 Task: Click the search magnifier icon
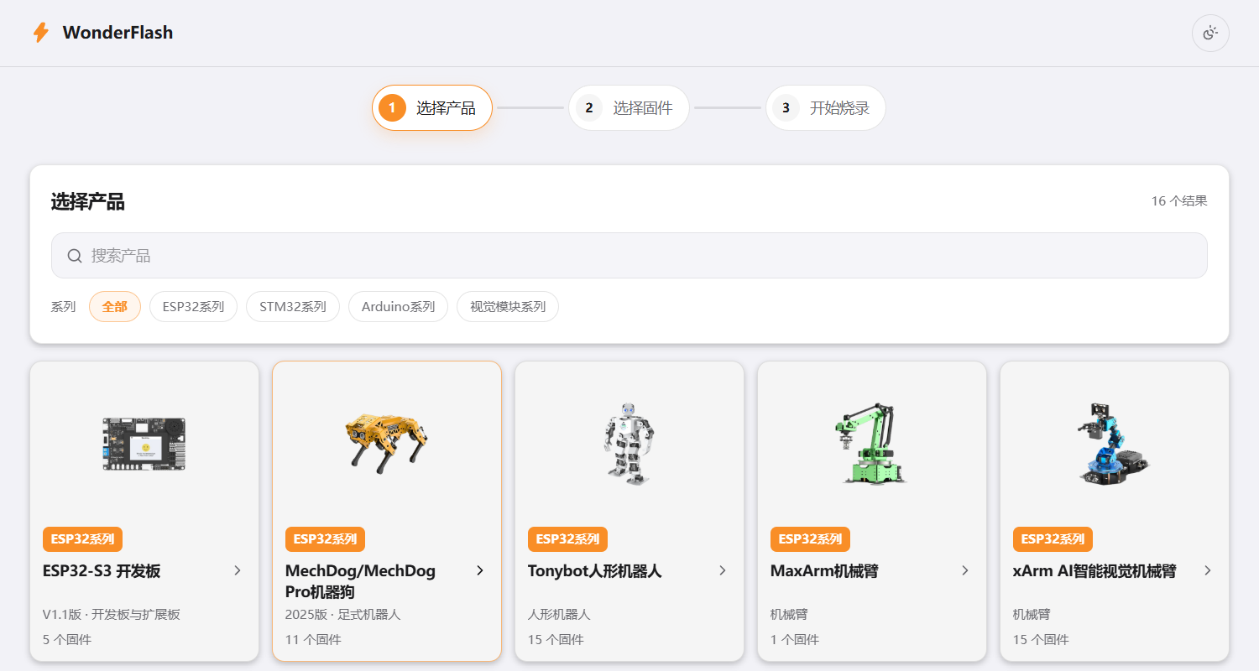pos(75,256)
